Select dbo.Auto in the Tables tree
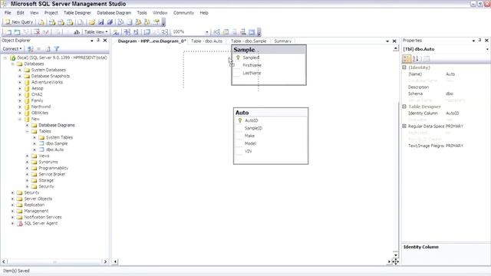491x276 pixels. click(54, 149)
